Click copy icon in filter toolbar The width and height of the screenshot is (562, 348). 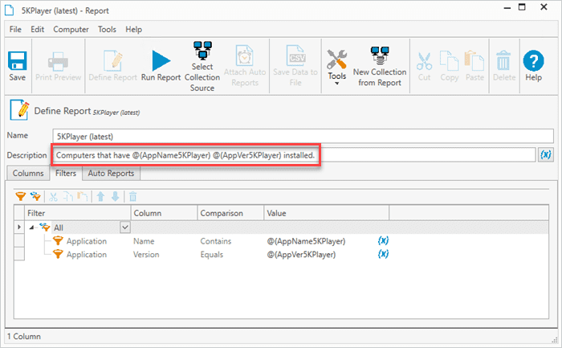67,197
